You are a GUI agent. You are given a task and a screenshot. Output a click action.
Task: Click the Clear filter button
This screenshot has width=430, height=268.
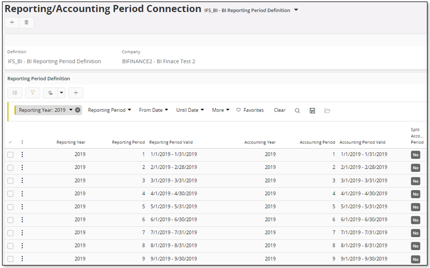tap(279, 110)
